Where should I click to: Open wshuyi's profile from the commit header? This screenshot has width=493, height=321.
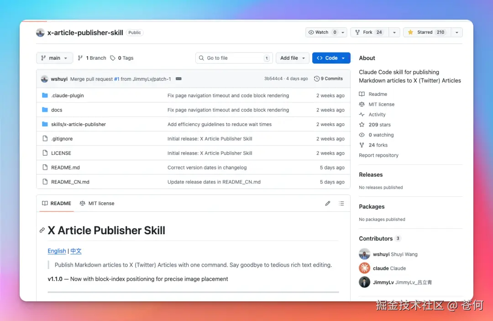[x=59, y=79]
